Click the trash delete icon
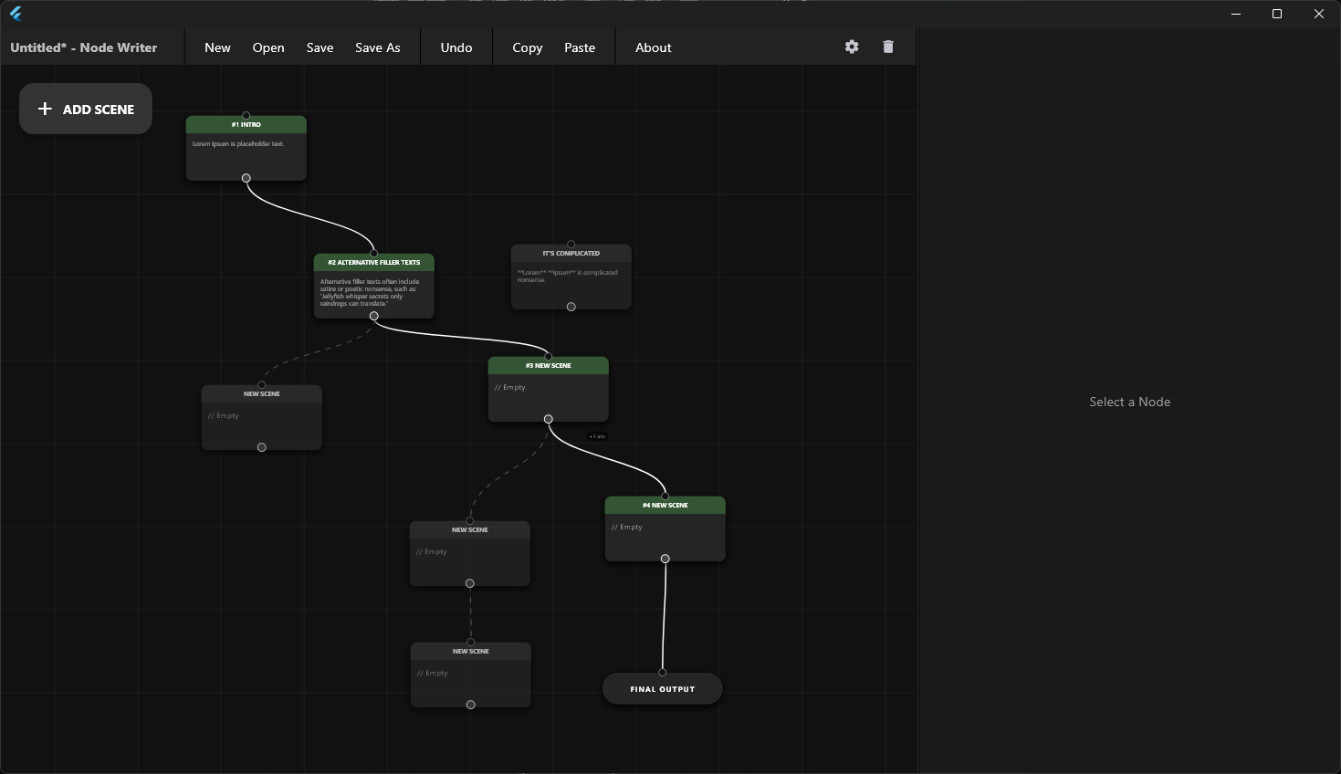The height and width of the screenshot is (774, 1341). click(888, 47)
